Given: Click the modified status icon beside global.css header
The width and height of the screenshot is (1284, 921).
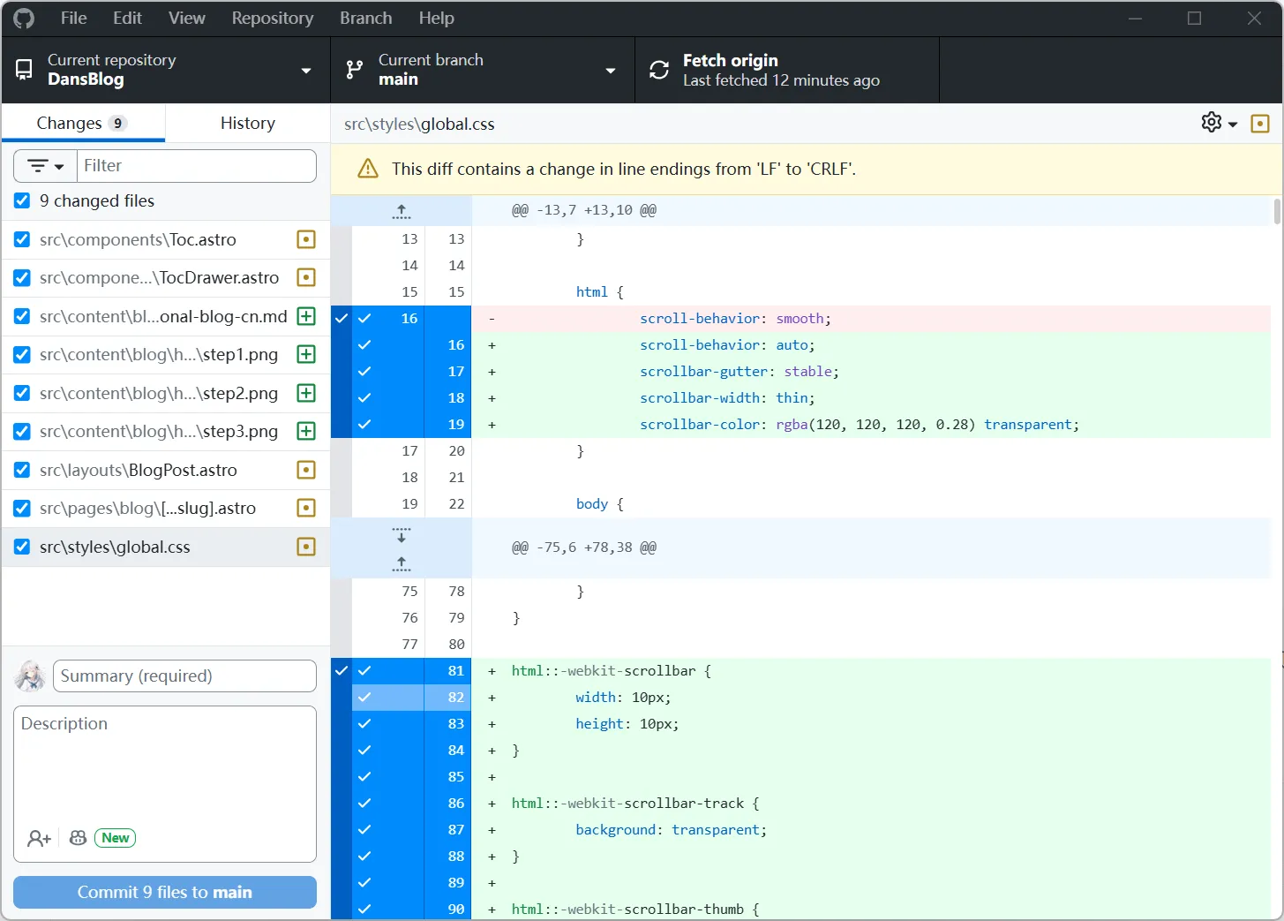Looking at the screenshot, I should (x=1259, y=123).
